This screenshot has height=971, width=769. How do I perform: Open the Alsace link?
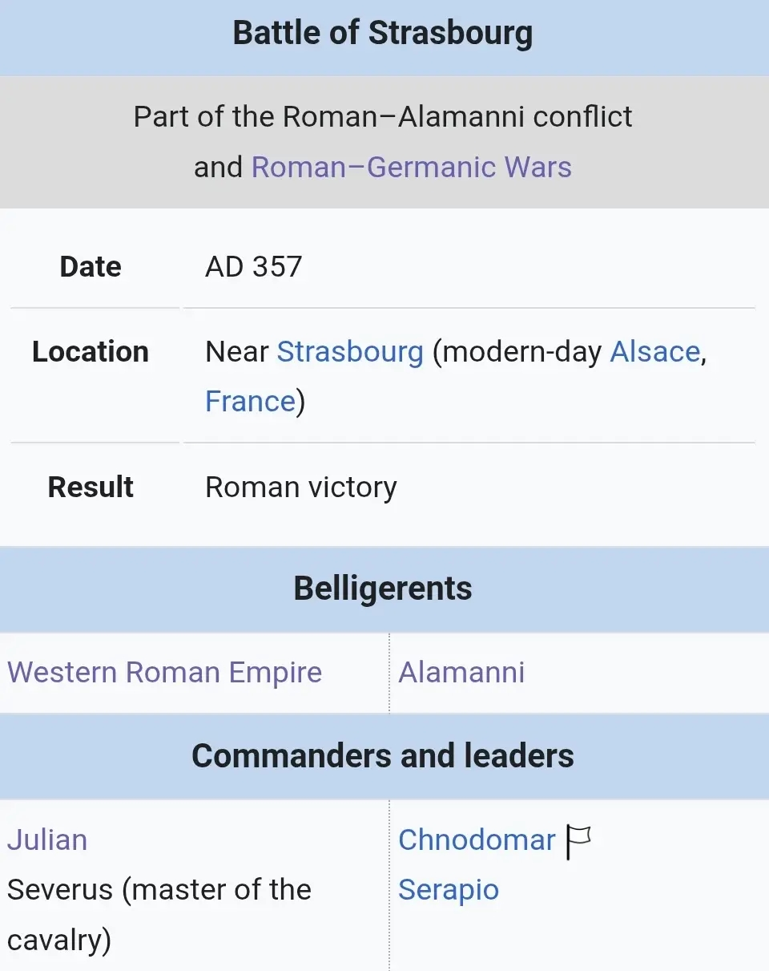(x=654, y=352)
